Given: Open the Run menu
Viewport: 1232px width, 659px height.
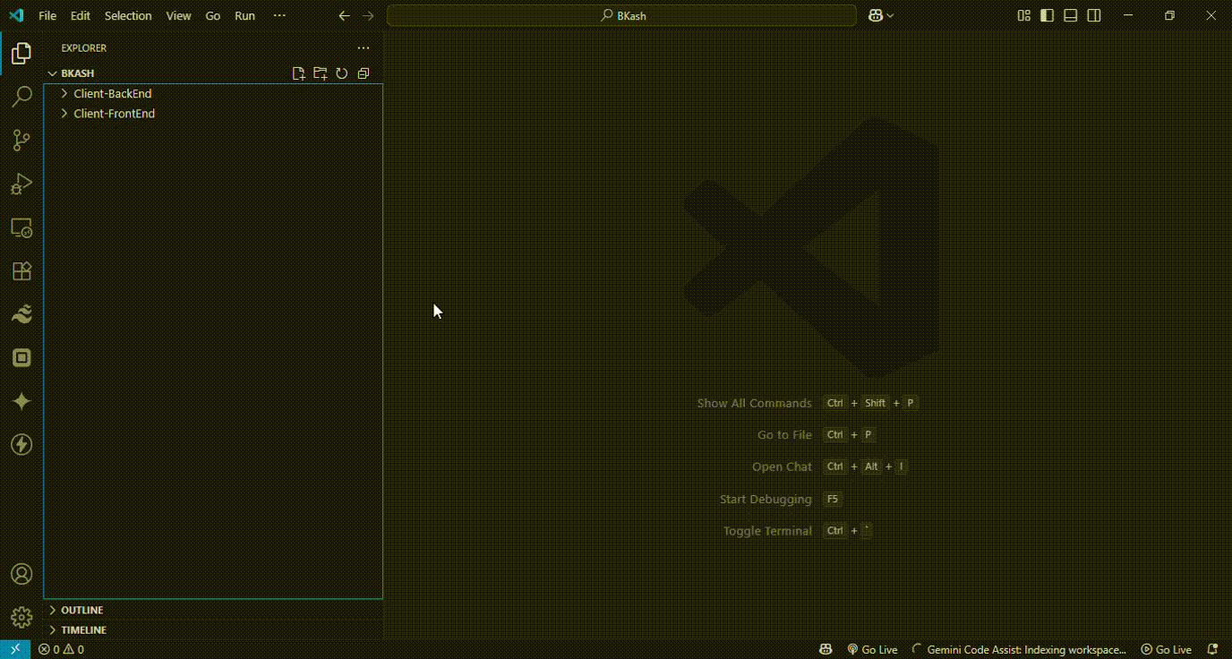Looking at the screenshot, I should click(244, 16).
